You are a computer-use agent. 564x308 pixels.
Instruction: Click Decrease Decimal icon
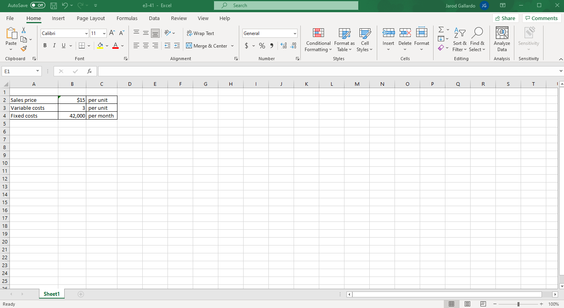click(x=293, y=46)
